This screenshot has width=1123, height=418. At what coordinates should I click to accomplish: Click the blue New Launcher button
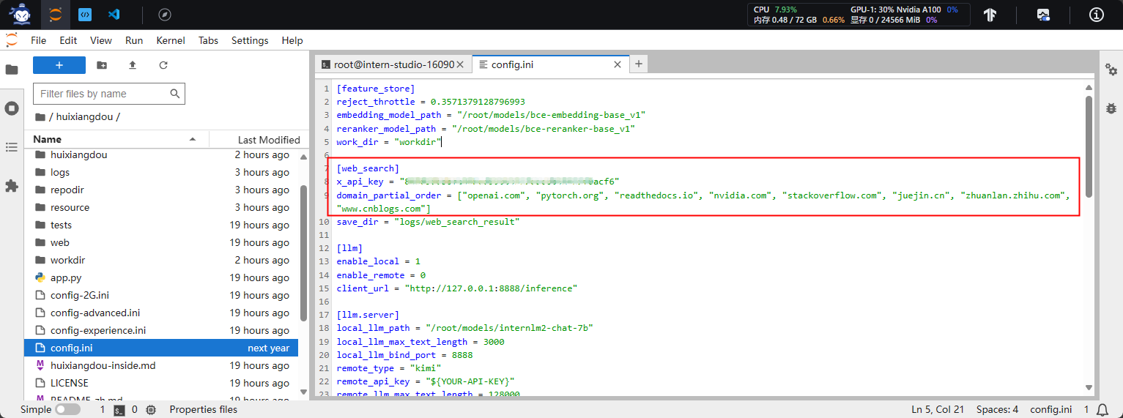[59, 65]
